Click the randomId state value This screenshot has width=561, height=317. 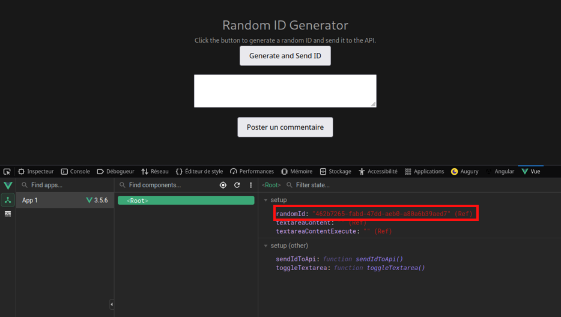coord(381,214)
